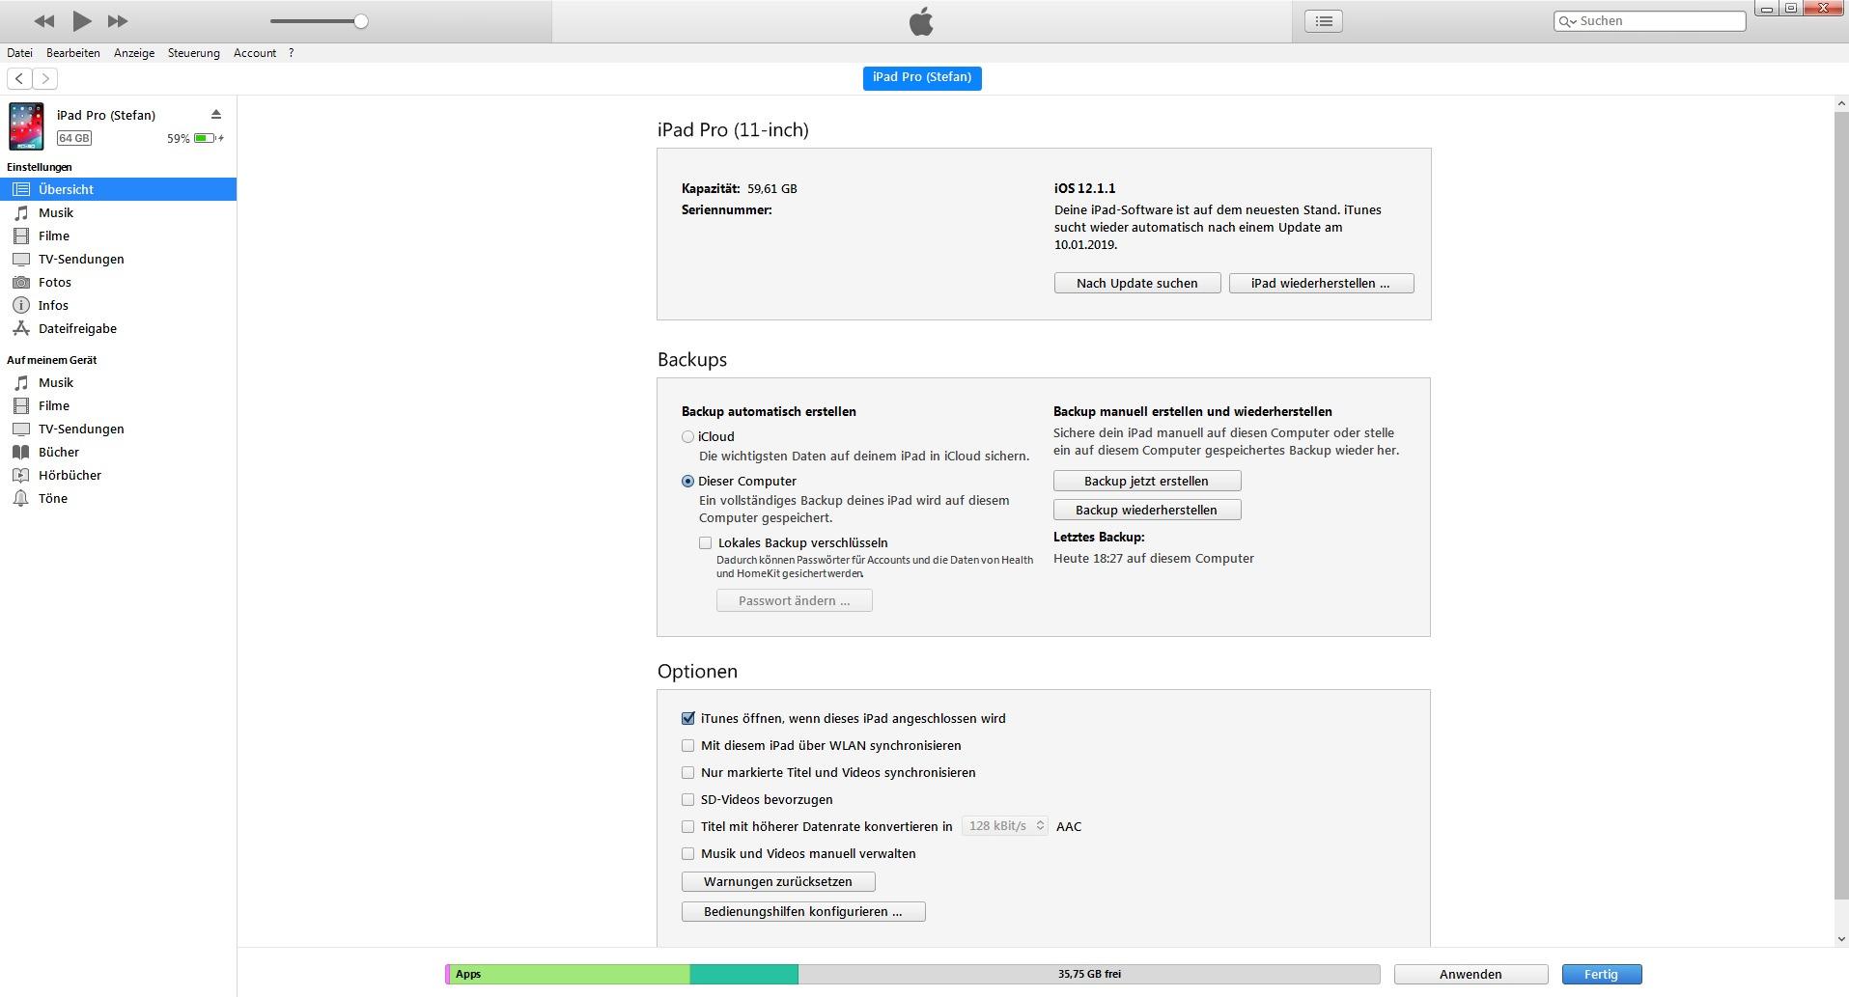Check Musik und Videos manuell verwalten
This screenshot has height=997, width=1849.
[x=688, y=853]
